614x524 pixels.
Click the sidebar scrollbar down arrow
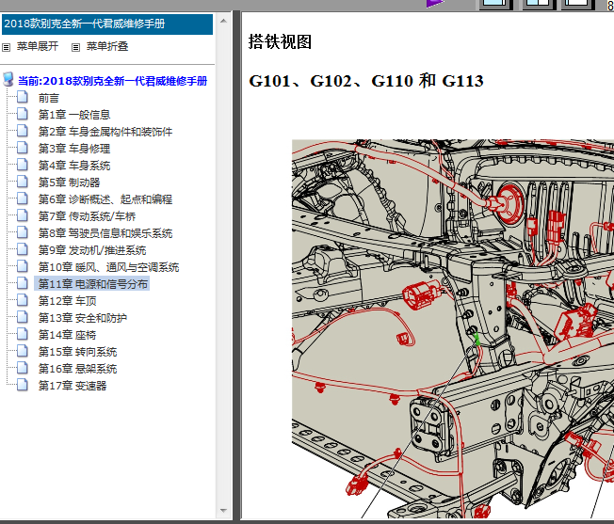(x=223, y=511)
